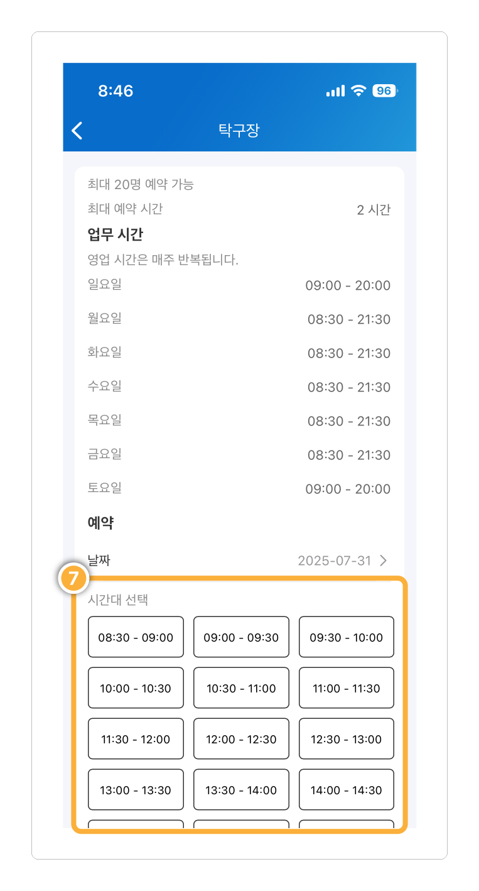Tap the battery indicator showing 96
Viewport: 479px width, 891px height.
tap(385, 91)
